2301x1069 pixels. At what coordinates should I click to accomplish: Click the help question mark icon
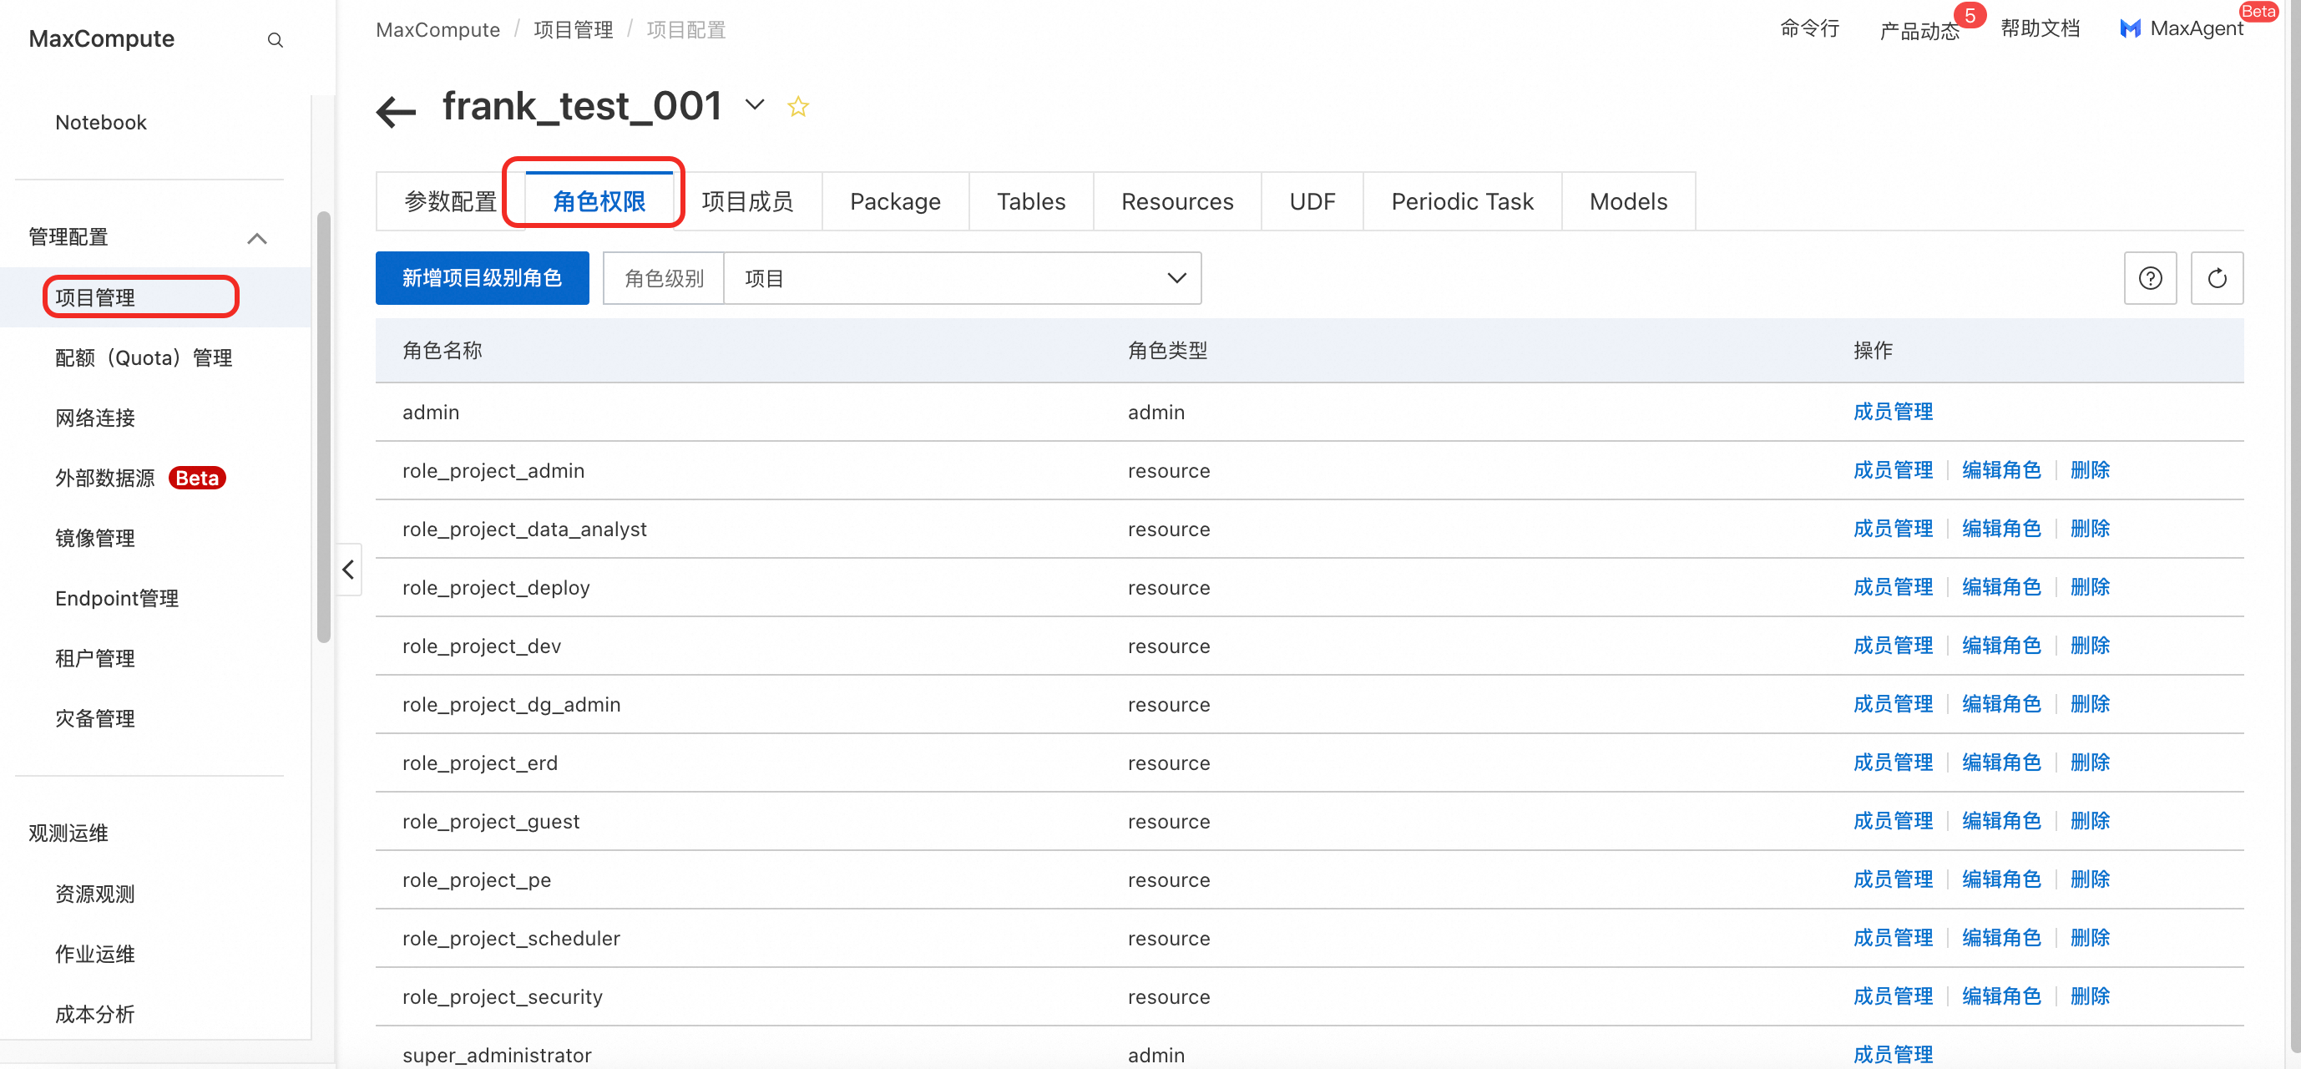[2150, 279]
